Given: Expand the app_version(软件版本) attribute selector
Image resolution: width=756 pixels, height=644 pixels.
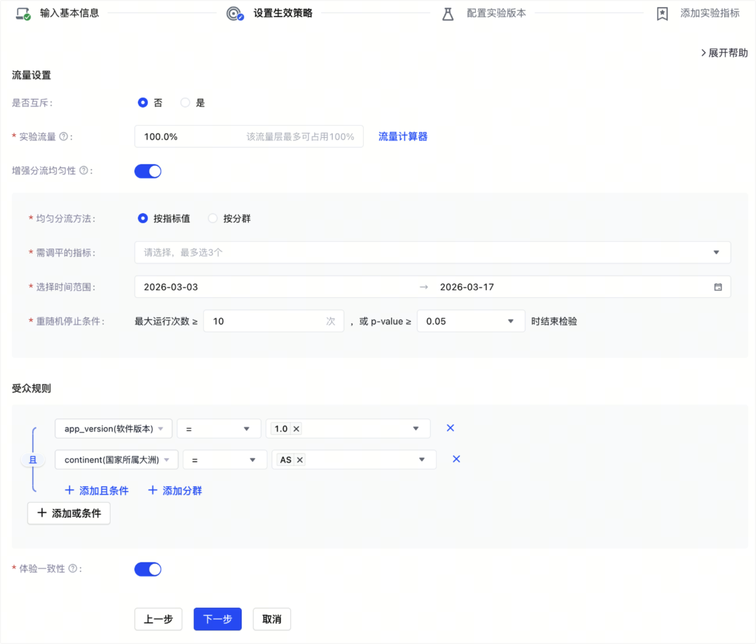Looking at the screenshot, I should tap(113, 429).
